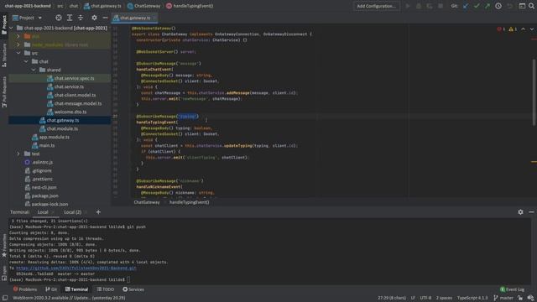Open Project panel settings gear
Viewport: 537px width, 302px height.
[x=94, y=18]
